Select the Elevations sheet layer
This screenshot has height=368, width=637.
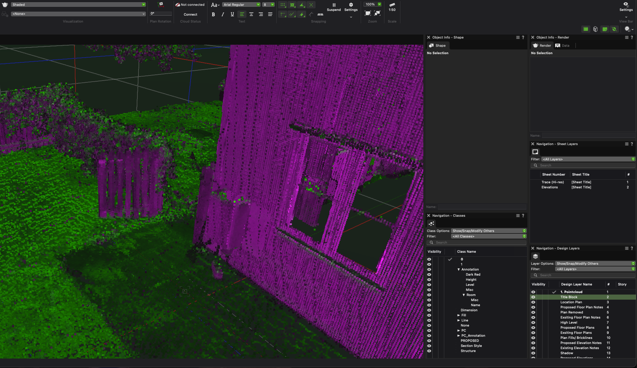click(549, 187)
